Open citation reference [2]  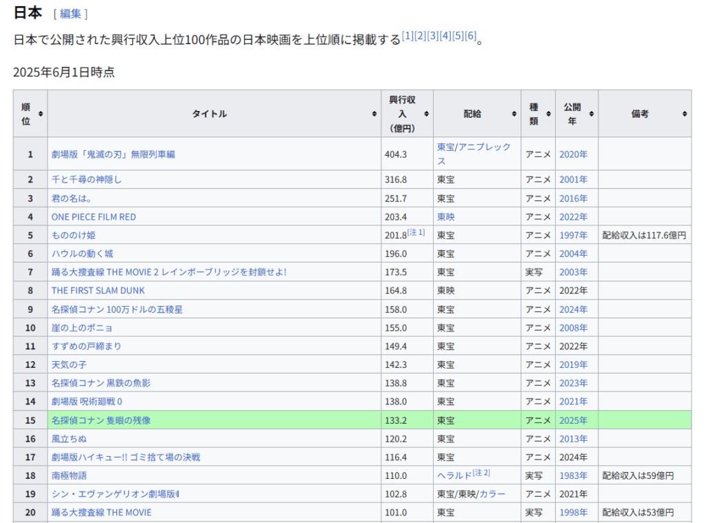coord(420,36)
